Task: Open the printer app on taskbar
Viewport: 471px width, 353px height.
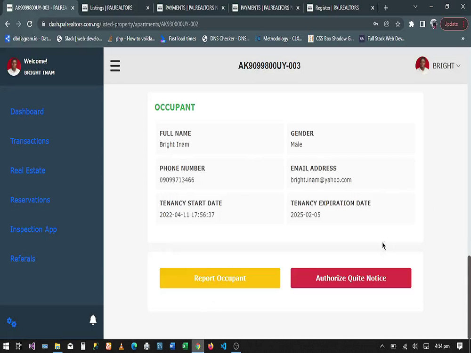Action: [147, 346]
